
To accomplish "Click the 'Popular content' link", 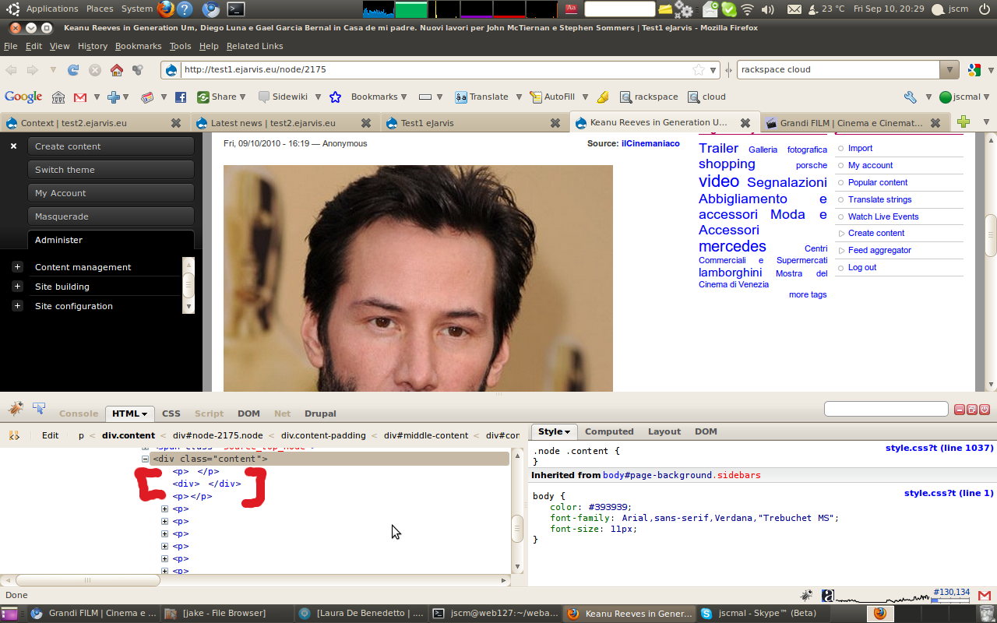I will click(x=878, y=182).
